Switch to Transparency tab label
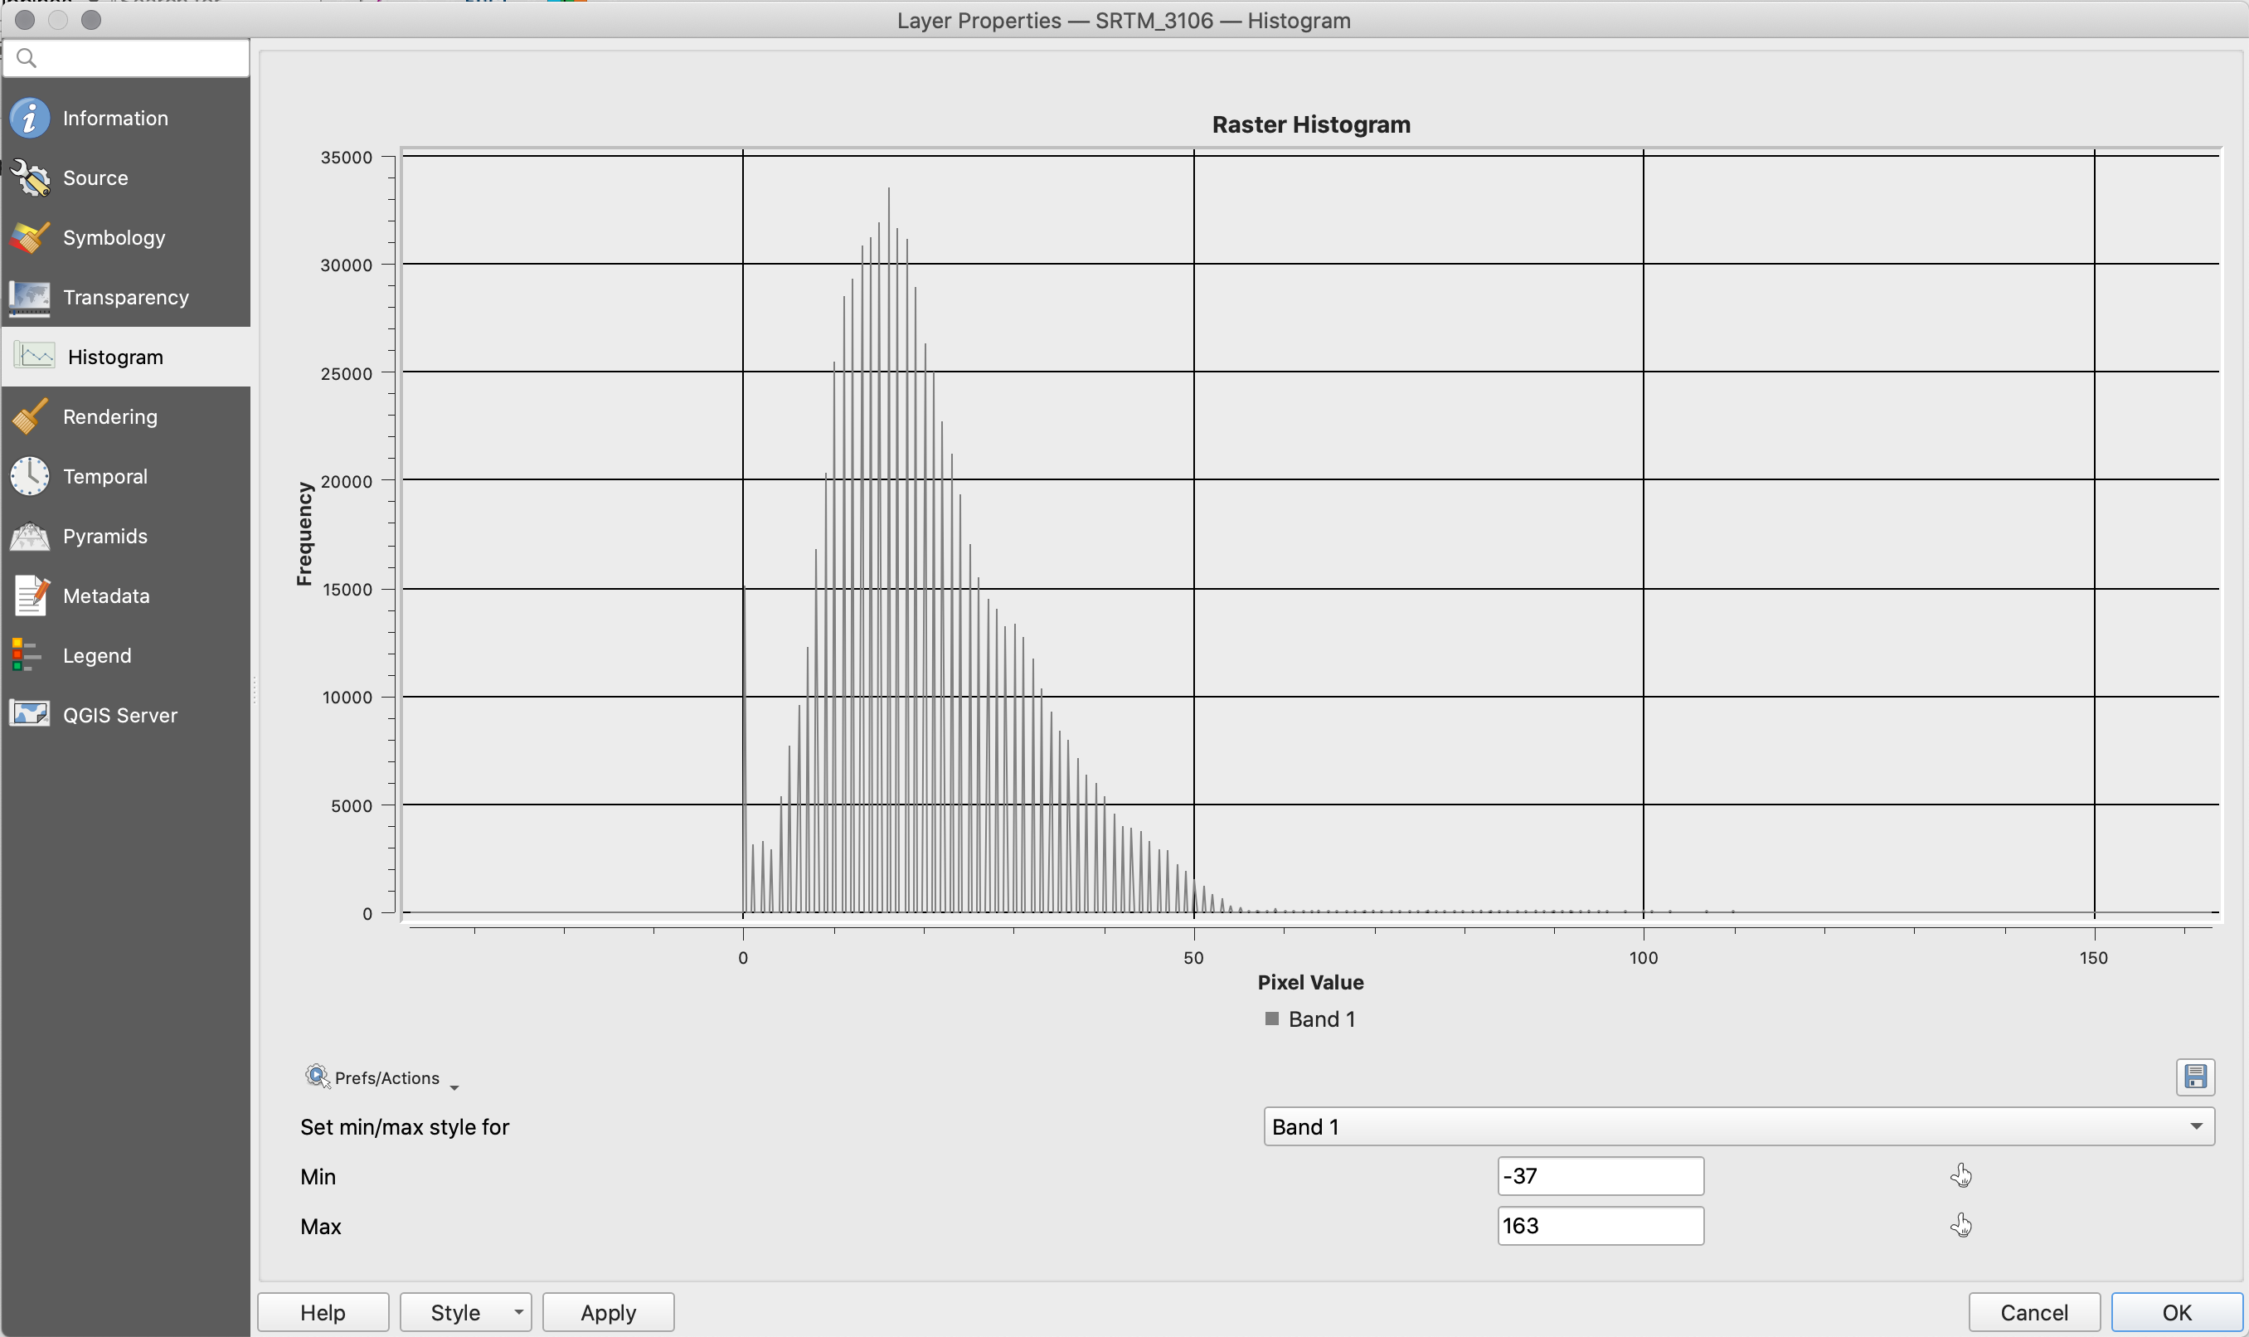 126,297
